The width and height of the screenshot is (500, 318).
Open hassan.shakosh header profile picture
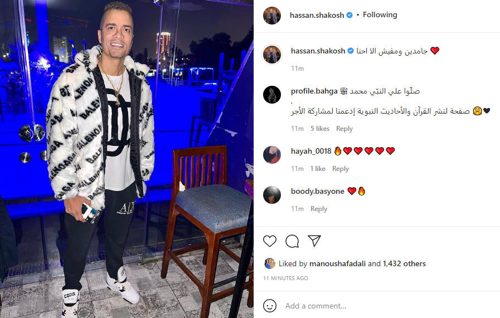(x=272, y=15)
